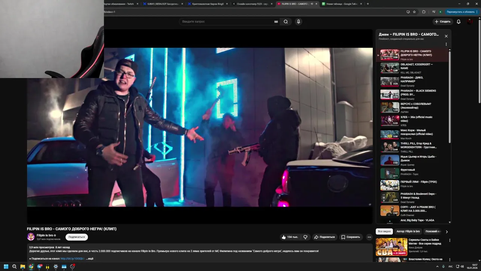
Task: Open the playlist panel three-dot menu
Action: [446, 44]
